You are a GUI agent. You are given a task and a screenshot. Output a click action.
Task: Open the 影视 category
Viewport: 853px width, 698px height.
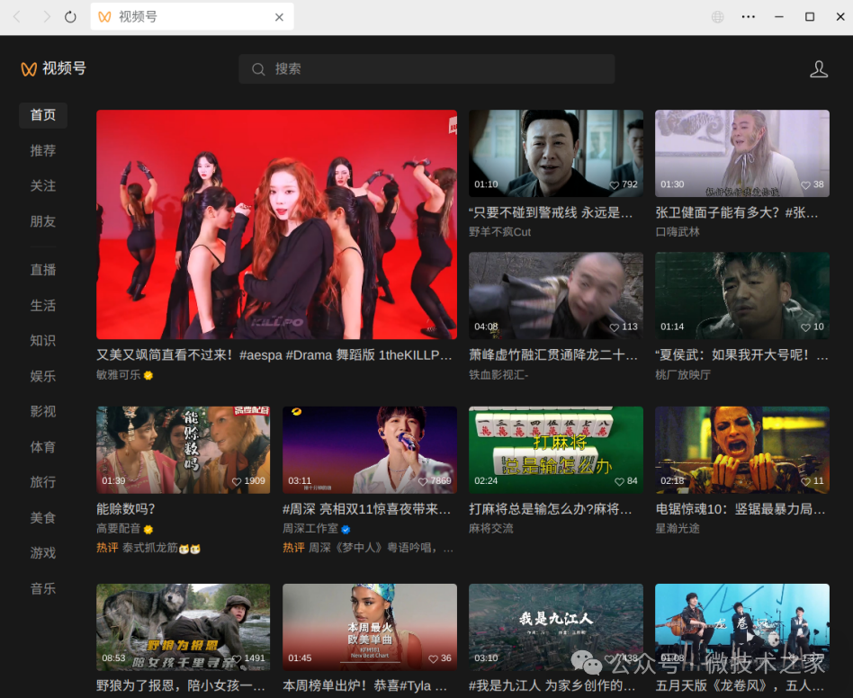pos(43,412)
